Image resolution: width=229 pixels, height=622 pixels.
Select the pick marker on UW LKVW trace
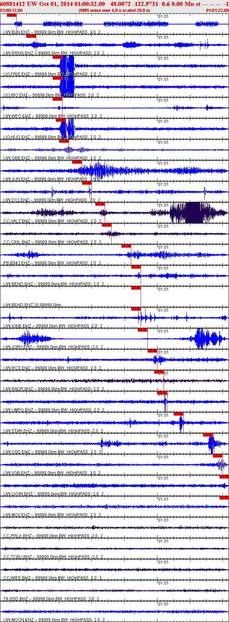point(224,477)
